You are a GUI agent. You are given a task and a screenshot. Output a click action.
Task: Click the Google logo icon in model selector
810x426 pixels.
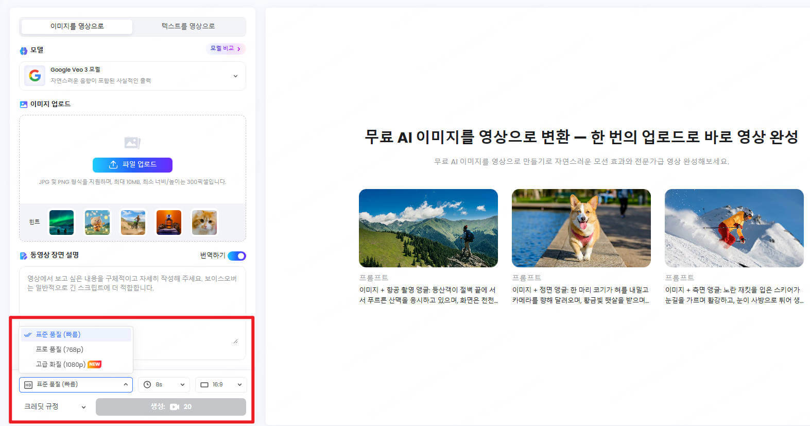coord(35,76)
